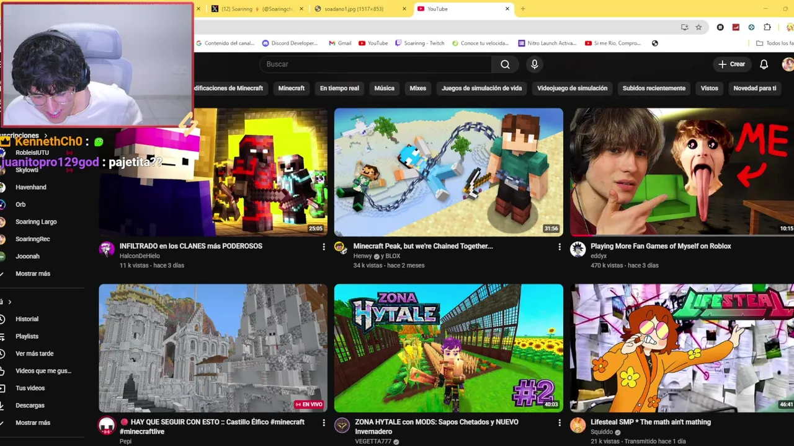Open Jooonah subscription channel
Screen dimensions: 794x446
(27, 256)
